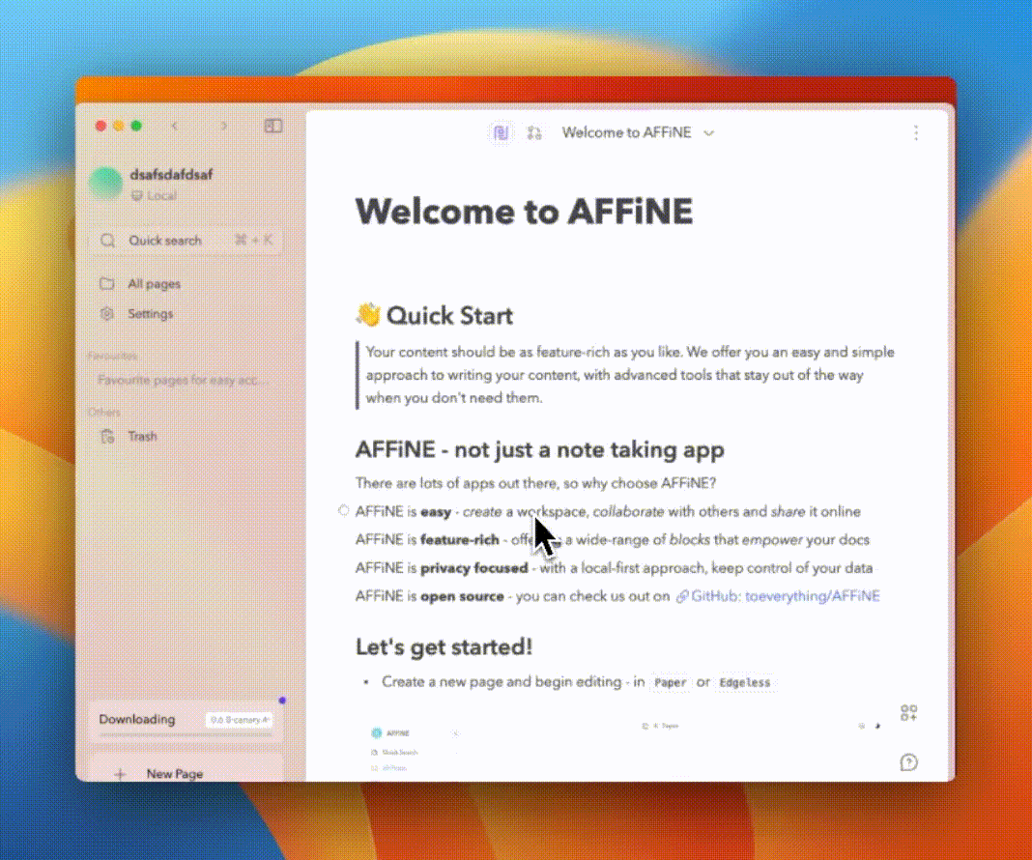
Task: Open the help question mark icon
Action: (909, 762)
